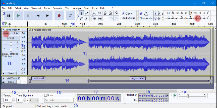
Task: Click Select button on Label Track
Action: pos(11,82)
